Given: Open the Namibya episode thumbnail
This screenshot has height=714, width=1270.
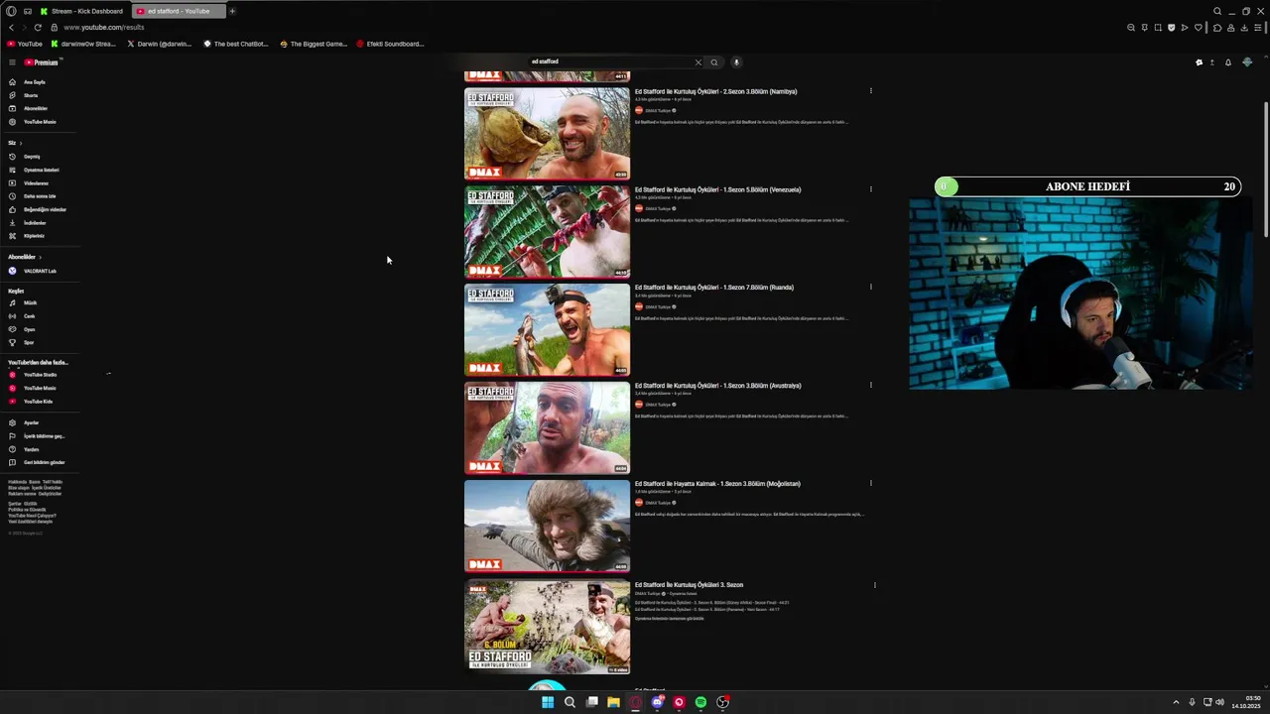Looking at the screenshot, I should [547, 134].
